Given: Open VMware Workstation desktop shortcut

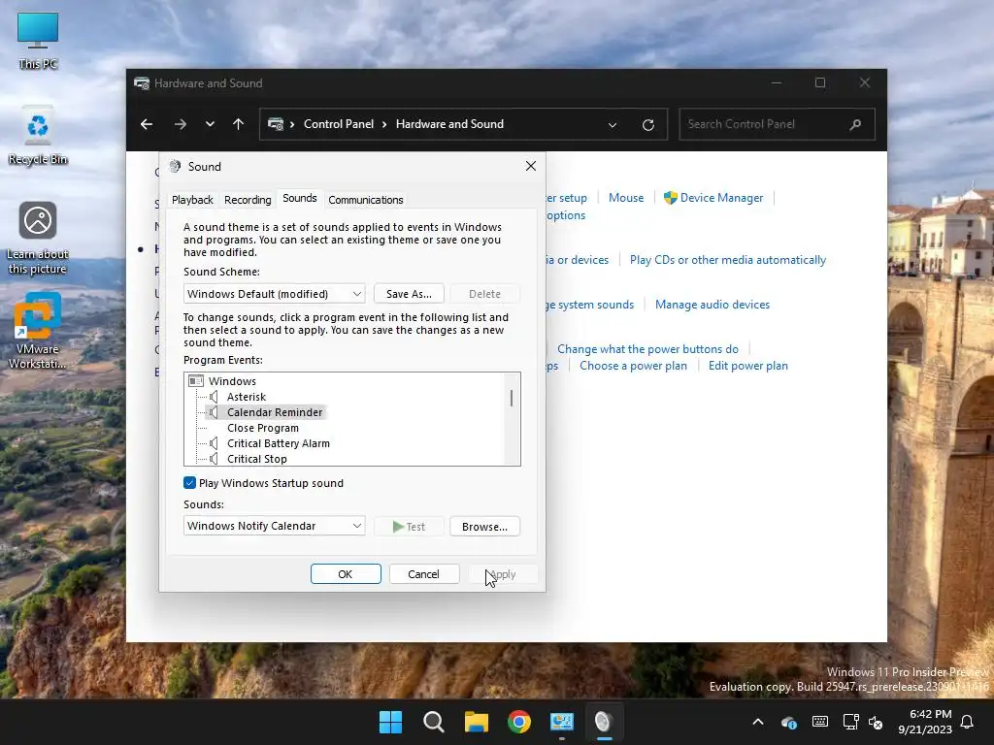Looking at the screenshot, I should pyautogui.click(x=38, y=331).
